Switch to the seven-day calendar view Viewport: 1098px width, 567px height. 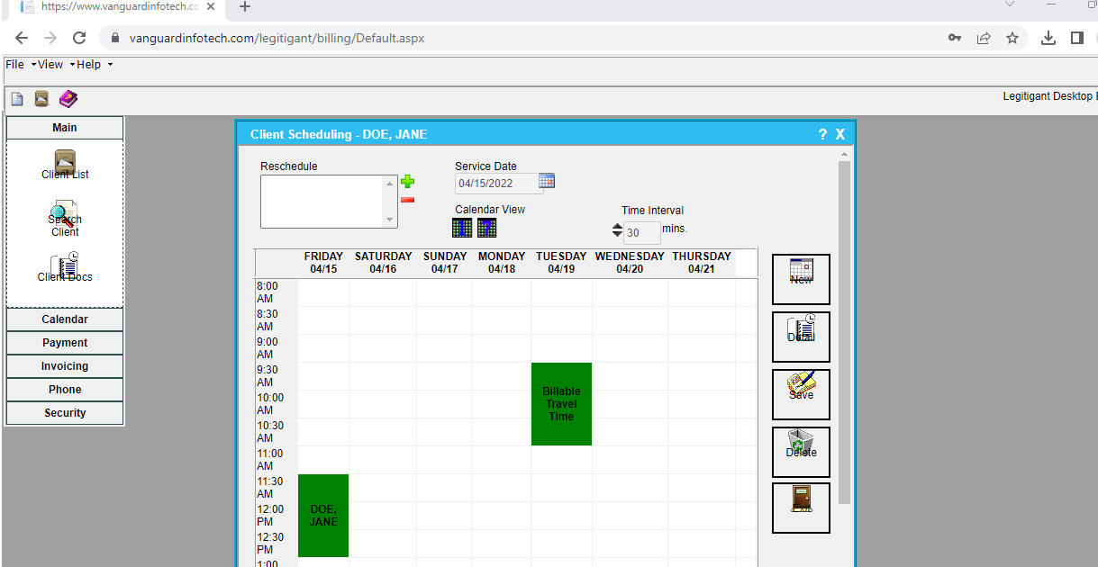[x=487, y=228]
